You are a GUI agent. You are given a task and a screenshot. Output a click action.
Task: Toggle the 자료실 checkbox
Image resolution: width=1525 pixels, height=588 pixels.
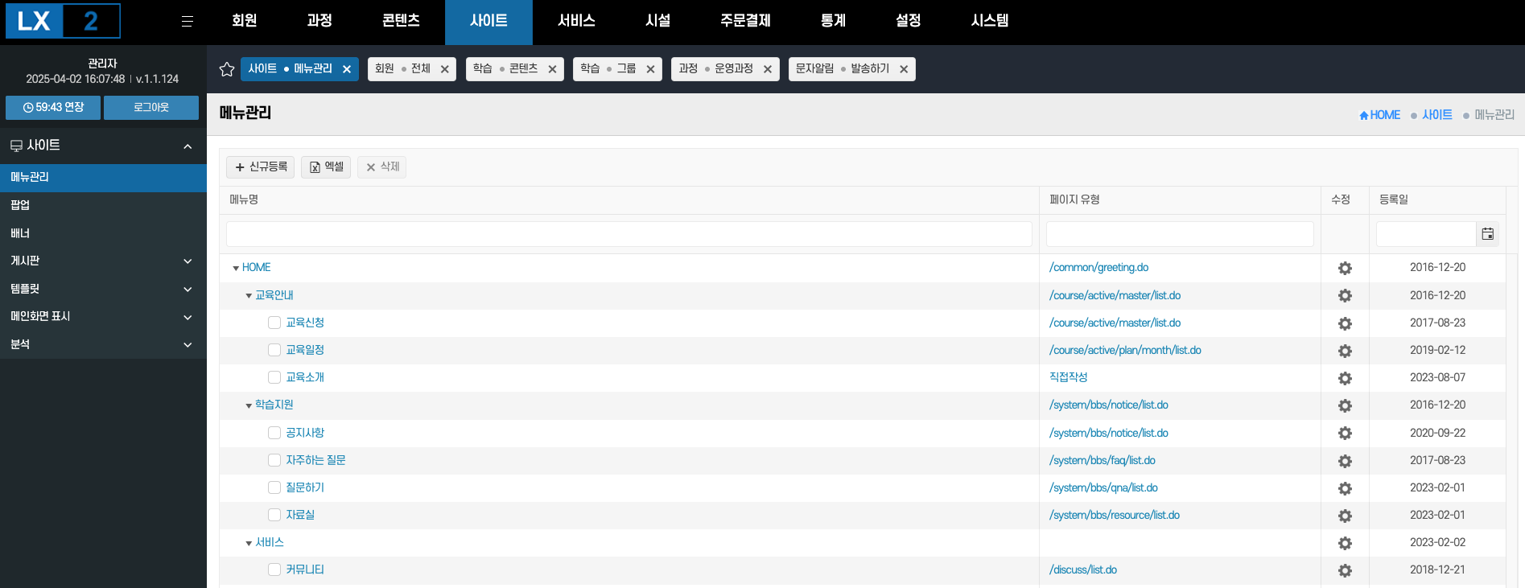pos(274,515)
